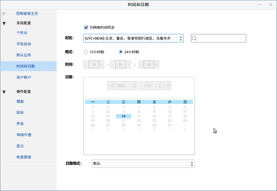Open the 时区 timezone dropdown
This screenshot has height=191, width=277.
tap(133, 38)
